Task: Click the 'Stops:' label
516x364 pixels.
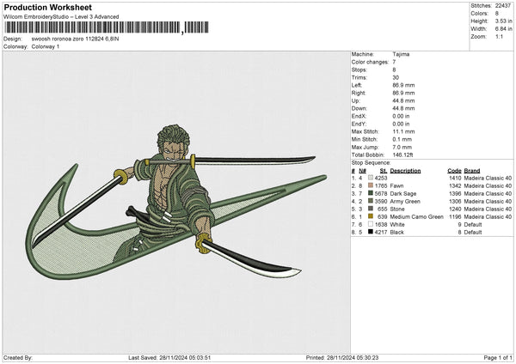Action: coord(359,70)
